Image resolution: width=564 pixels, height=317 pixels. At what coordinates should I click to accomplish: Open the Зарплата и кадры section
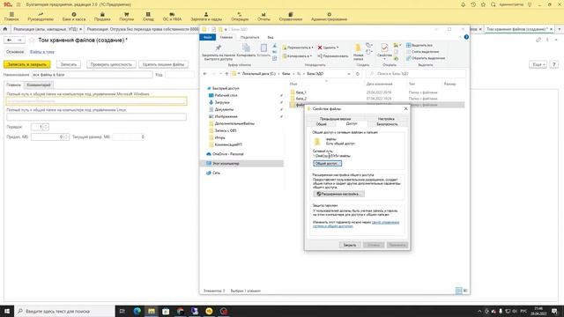[206, 17]
